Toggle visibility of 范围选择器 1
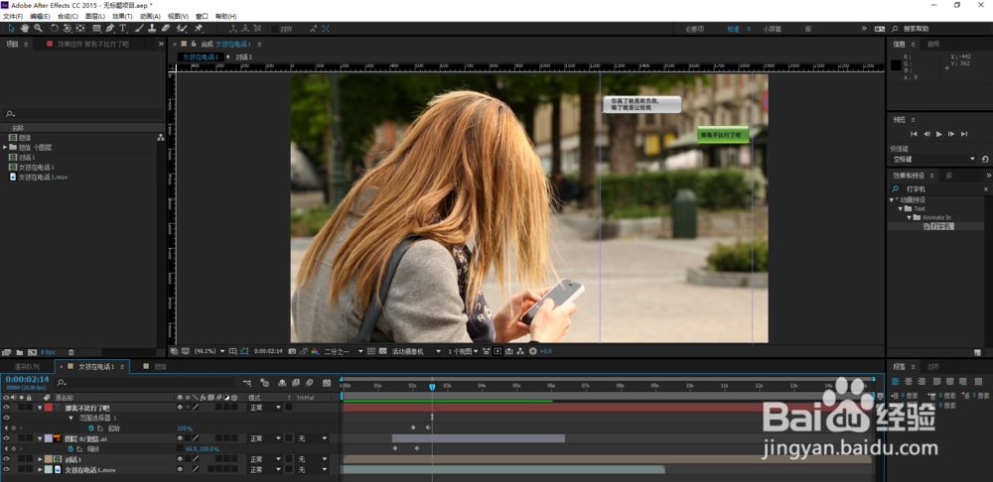 pos(6,419)
